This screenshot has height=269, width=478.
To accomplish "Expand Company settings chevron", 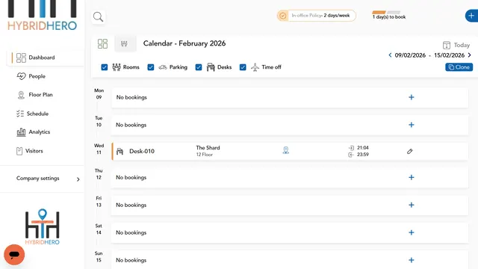I will click(x=78, y=179).
